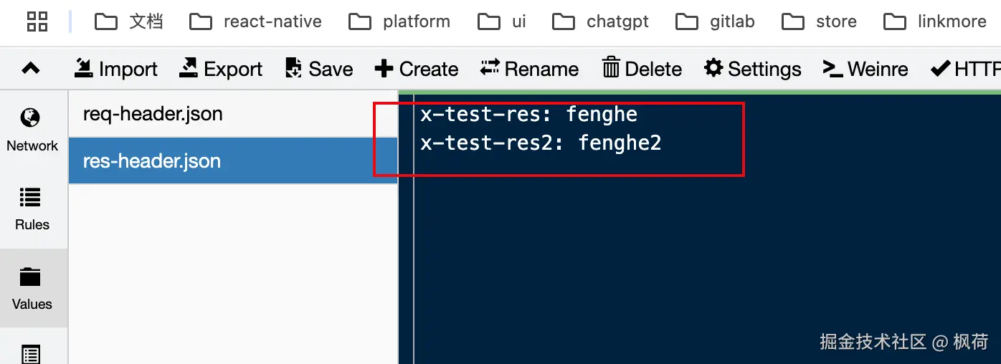This screenshot has height=364, width=1001.
Task: Open the apps grid in bookmarks bar
Action: coord(37,21)
